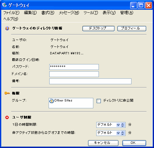Click the daily time limit spinner arrows

click(123, 125)
